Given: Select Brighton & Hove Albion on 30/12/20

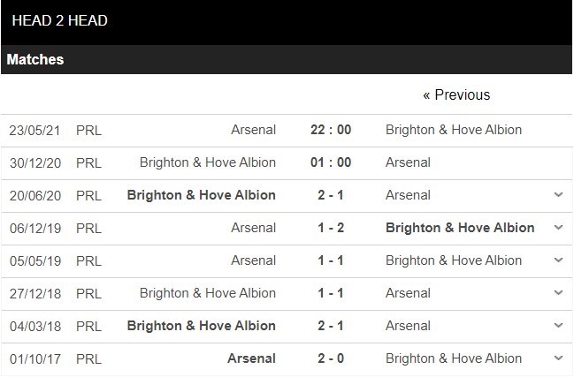Looking at the screenshot, I should coord(208,162).
